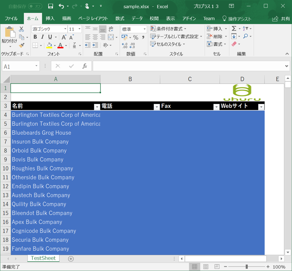Apply red font color
The height and width of the screenshot is (271, 292).
click(x=60, y=45)
